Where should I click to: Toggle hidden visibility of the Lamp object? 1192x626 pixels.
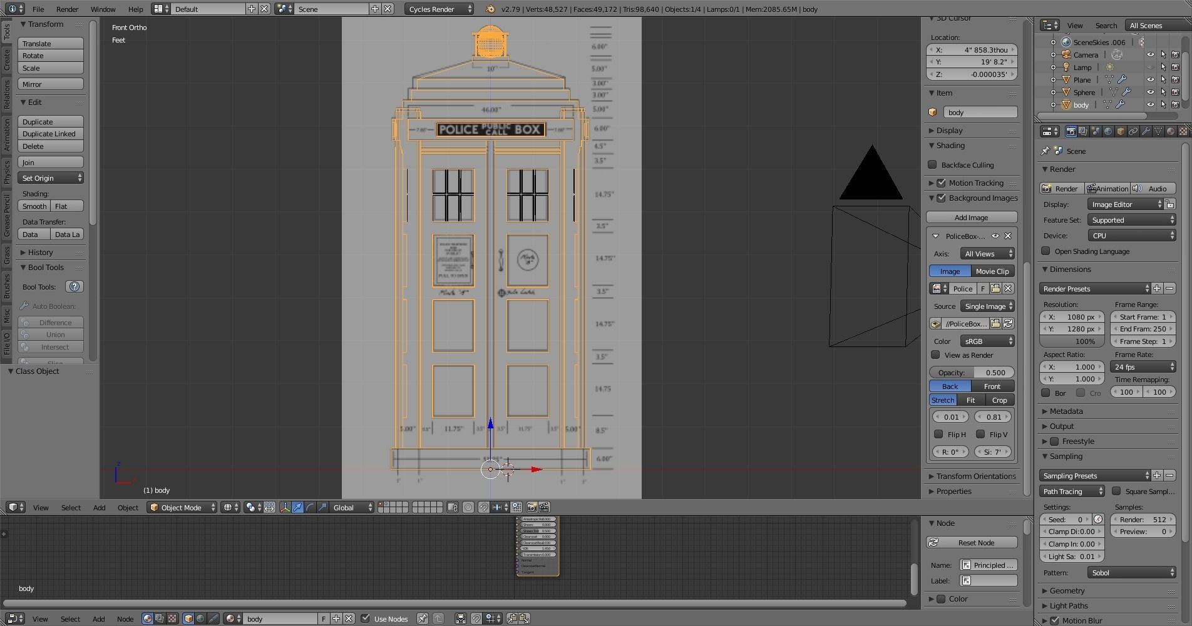tap(1151, 67)
